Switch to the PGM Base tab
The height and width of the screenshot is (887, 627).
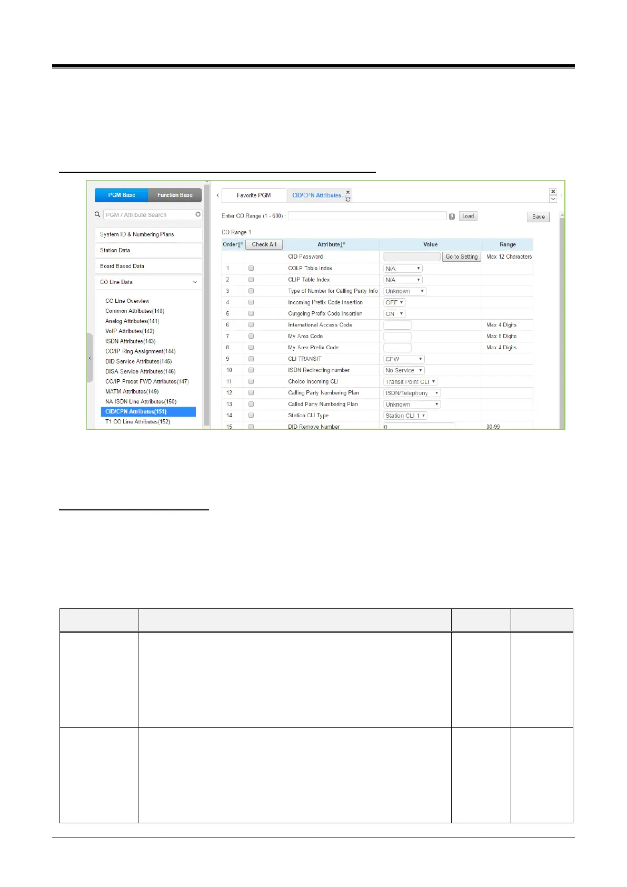click(x=122, y=195)
